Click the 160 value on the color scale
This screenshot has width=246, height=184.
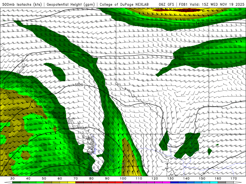tap(218, 178)
